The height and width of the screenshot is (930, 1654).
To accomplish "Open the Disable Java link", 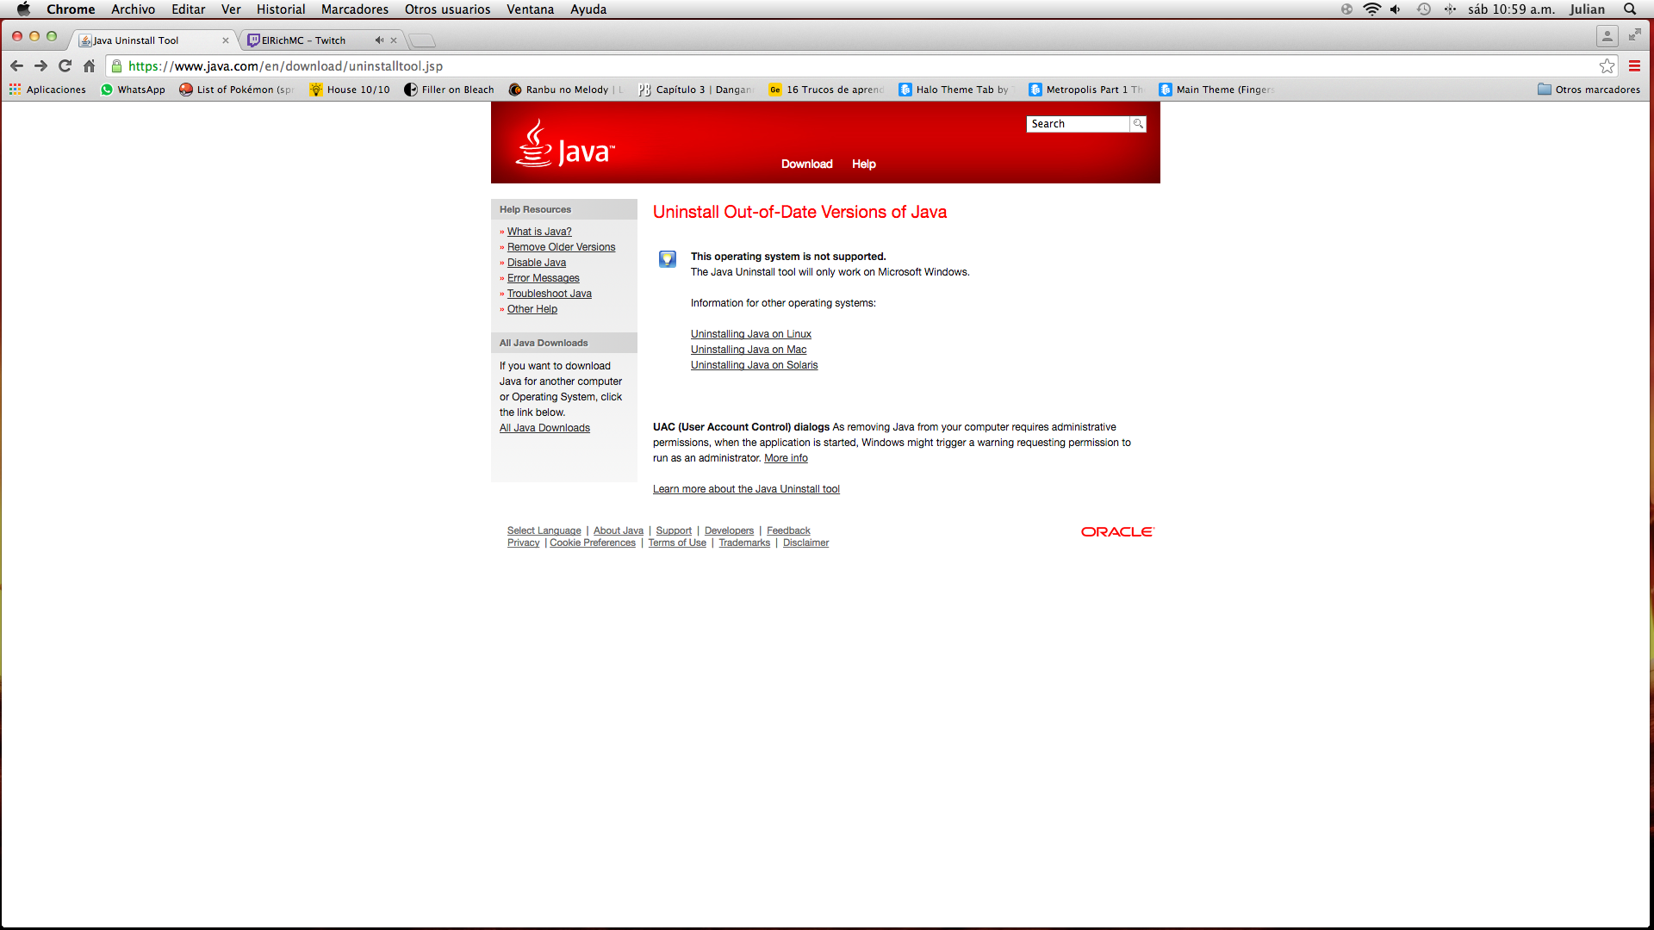I will (537, 263).
